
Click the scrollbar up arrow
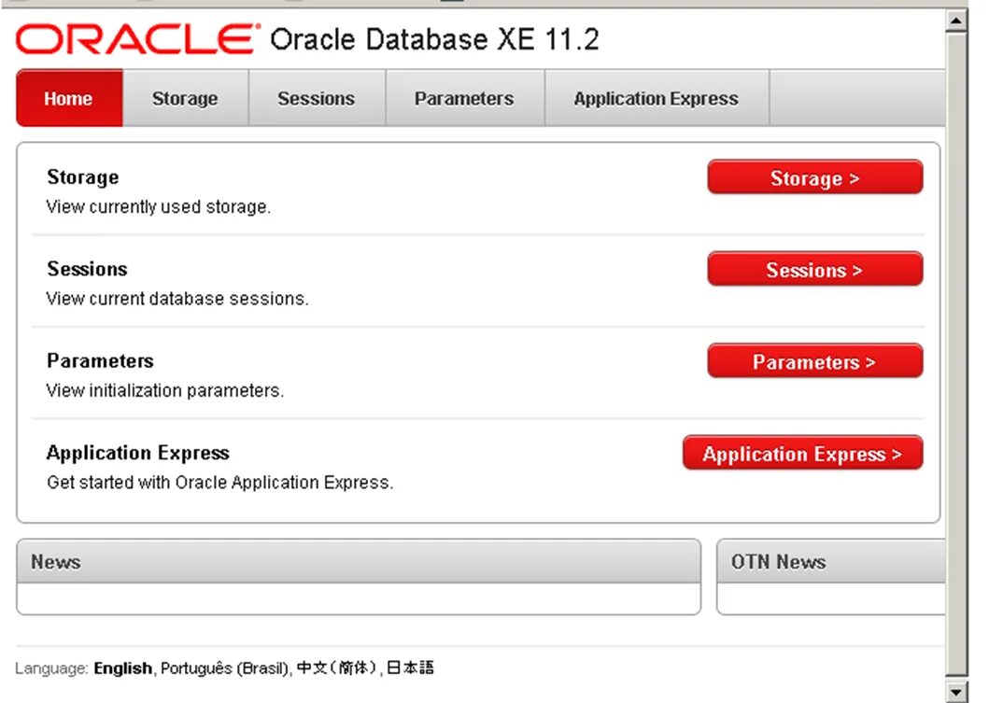(956, 21)
